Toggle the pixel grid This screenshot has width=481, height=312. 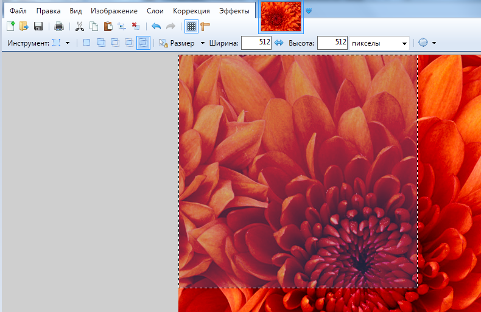(191, 26)
